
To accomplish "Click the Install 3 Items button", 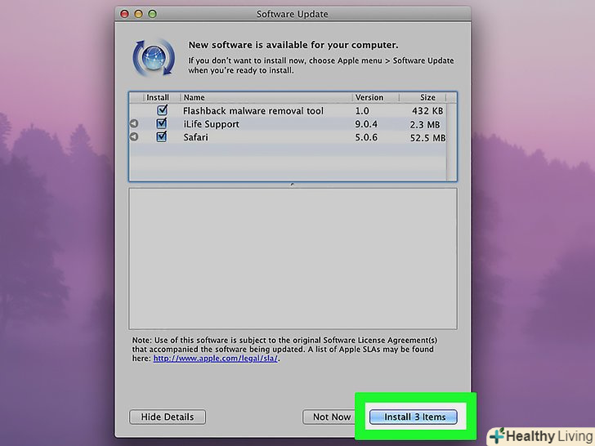I will [x=414, y=417].
